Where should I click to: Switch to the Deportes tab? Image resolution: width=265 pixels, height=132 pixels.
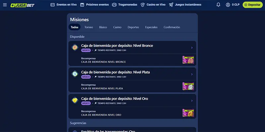coord(133,27)
